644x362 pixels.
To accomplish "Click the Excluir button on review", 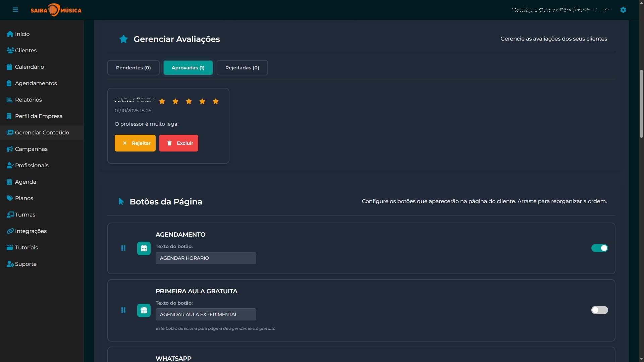I will pos(178,143).
